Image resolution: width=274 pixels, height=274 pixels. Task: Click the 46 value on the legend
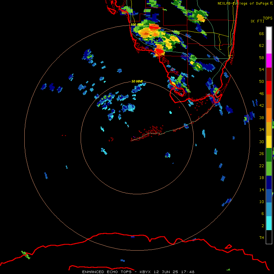pos(262,93)
